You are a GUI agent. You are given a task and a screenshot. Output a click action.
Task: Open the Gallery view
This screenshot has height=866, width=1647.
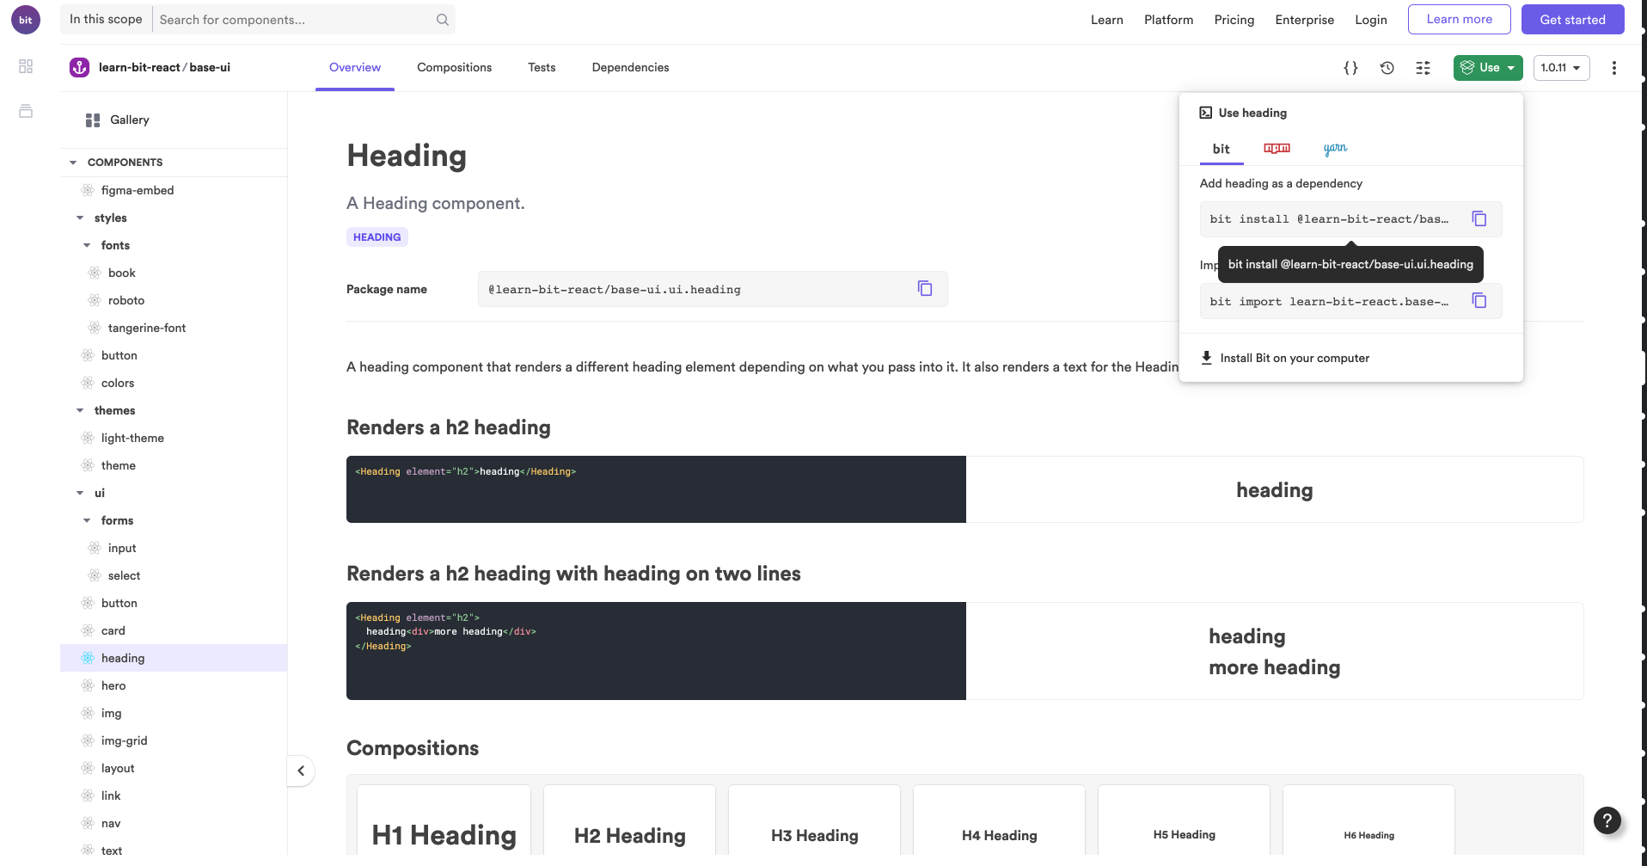(128, 120)
